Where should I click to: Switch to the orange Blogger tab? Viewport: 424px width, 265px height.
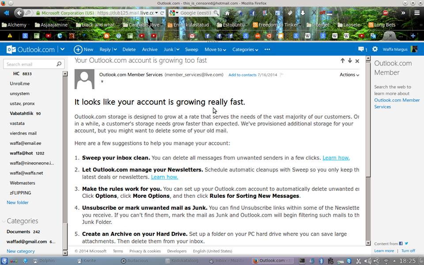107,36
